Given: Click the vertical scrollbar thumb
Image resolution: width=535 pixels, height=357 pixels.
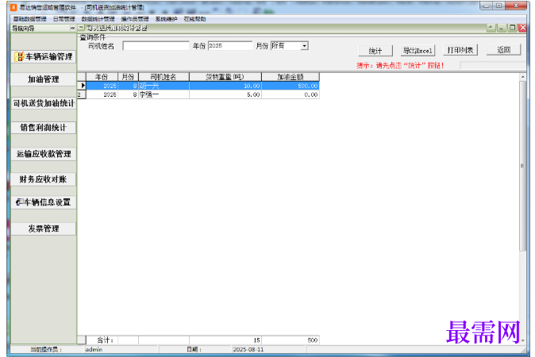Looking at the screenshot, I should click(x=522, y=166).
